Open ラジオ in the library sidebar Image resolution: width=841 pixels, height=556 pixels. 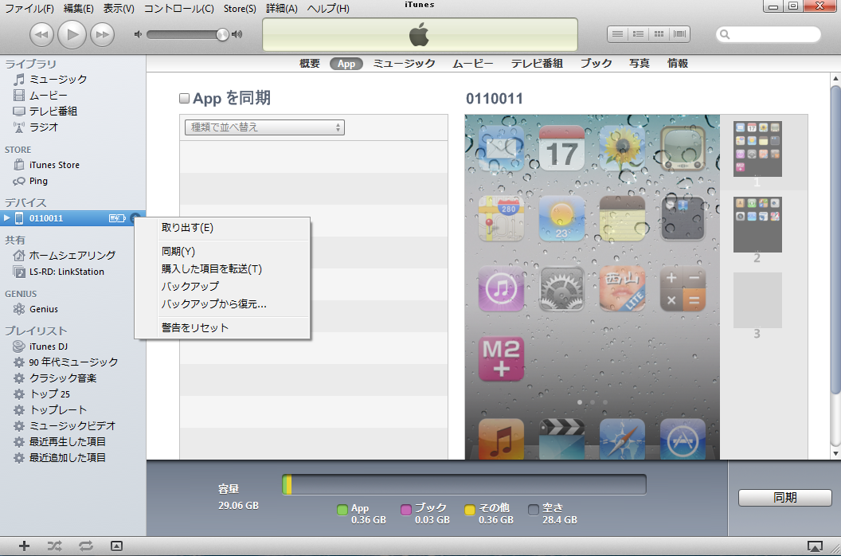35,127
